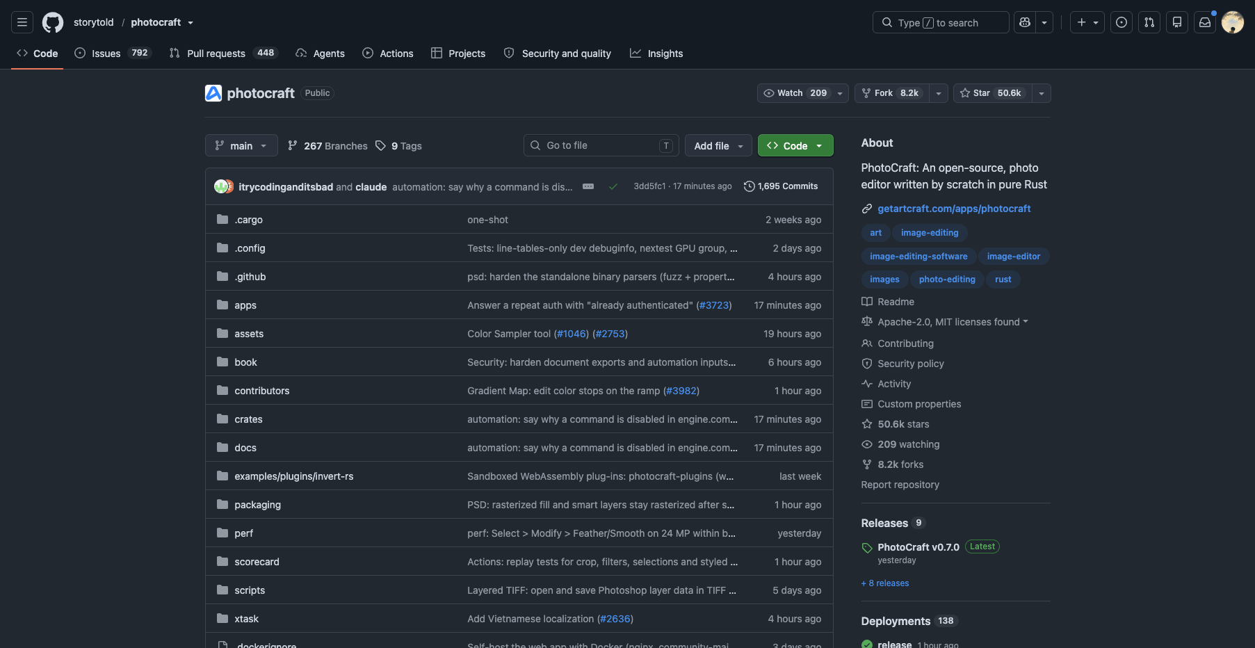Open the + 8 releases link

(x=885, y=583)
